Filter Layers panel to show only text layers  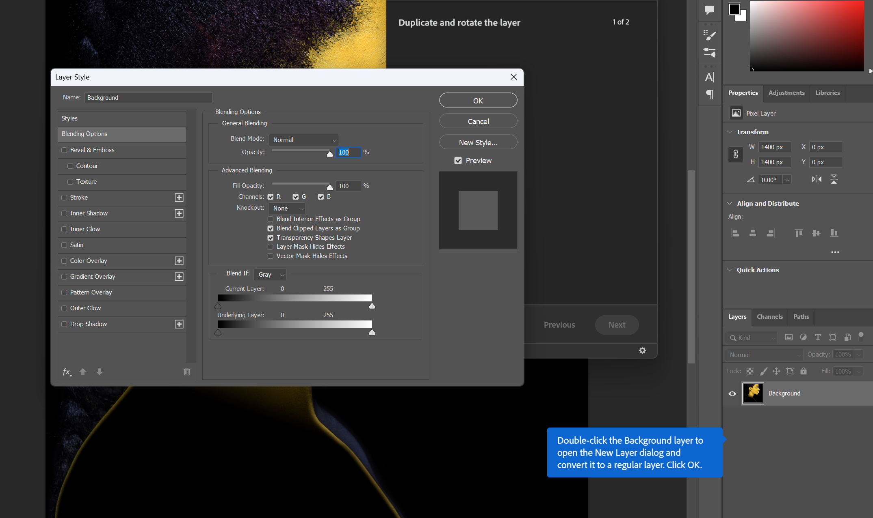coord(818,337)
